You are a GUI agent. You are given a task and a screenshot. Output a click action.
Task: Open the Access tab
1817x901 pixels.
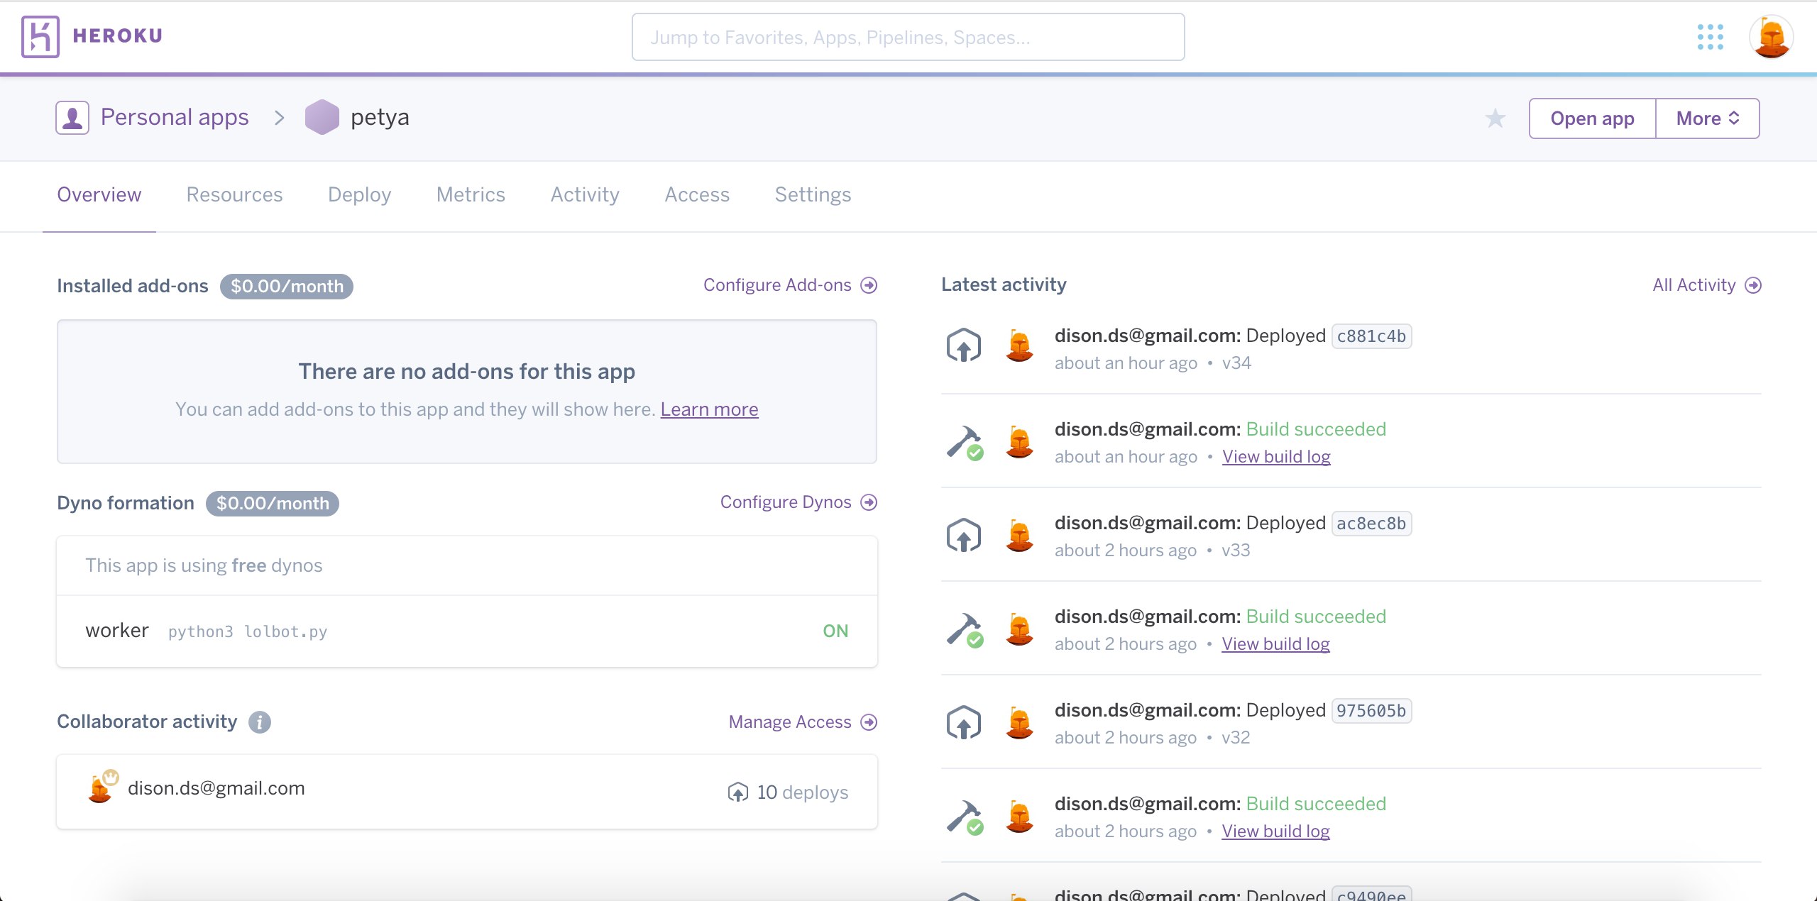697,194
